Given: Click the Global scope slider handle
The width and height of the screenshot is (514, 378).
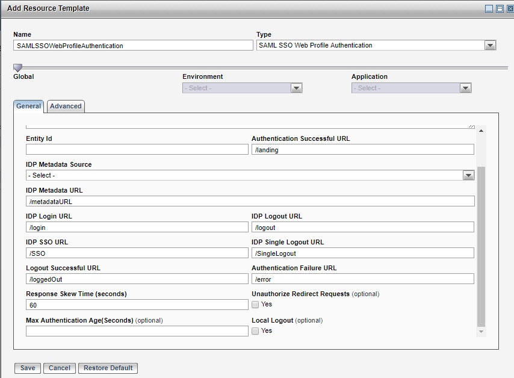Looking at the screenshot, I should [17, 67].
